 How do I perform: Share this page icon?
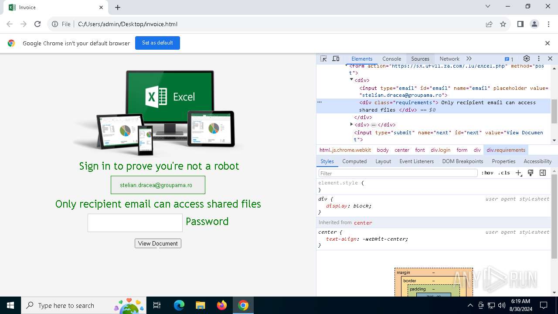[489, 24]
